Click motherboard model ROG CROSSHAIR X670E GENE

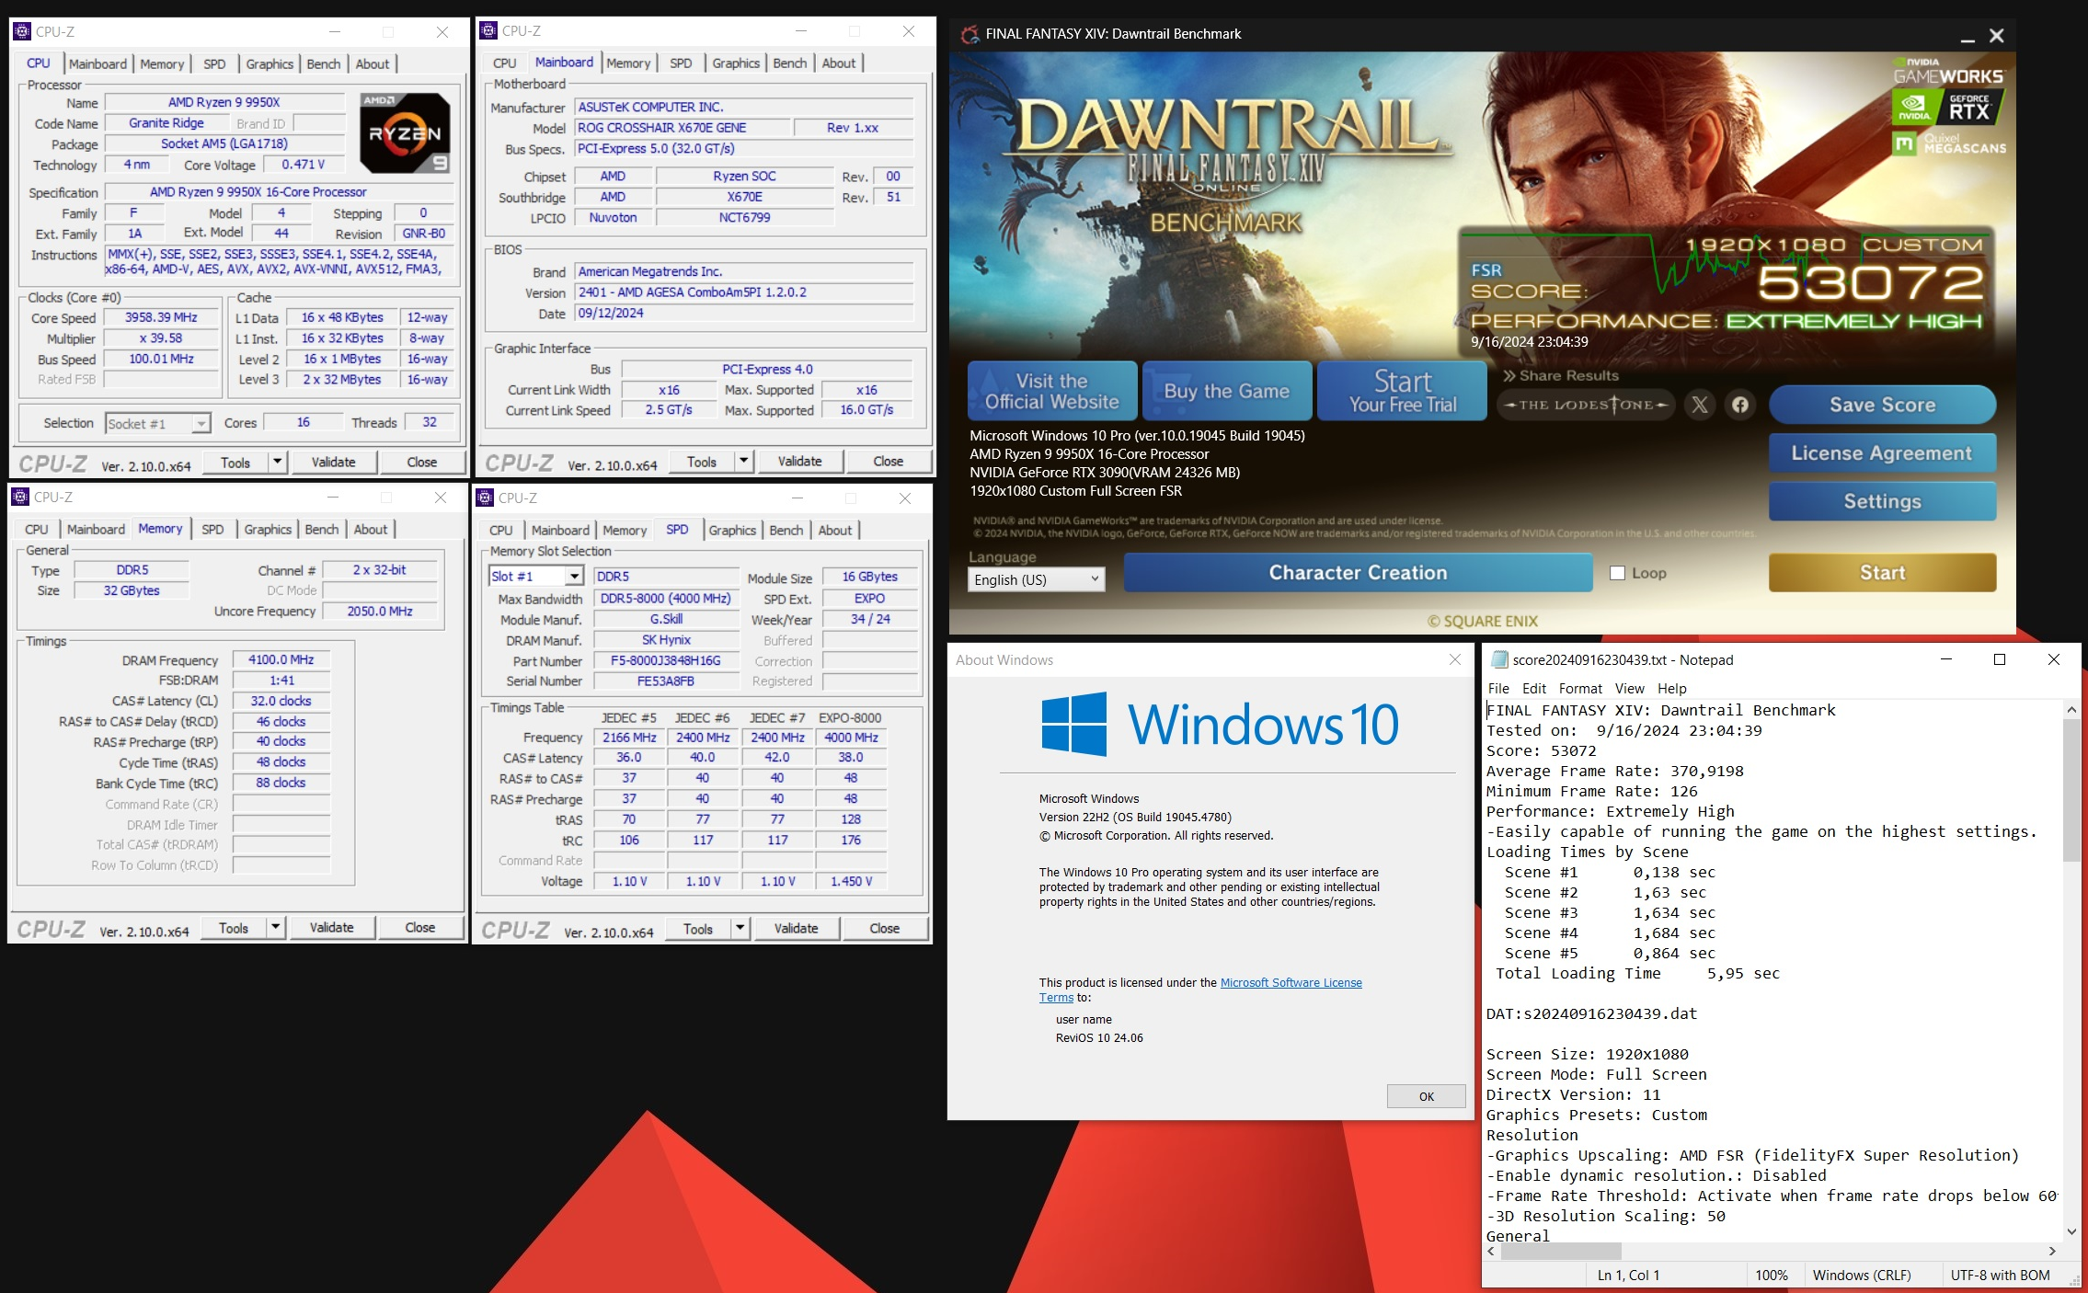click(x=682, y=128)
